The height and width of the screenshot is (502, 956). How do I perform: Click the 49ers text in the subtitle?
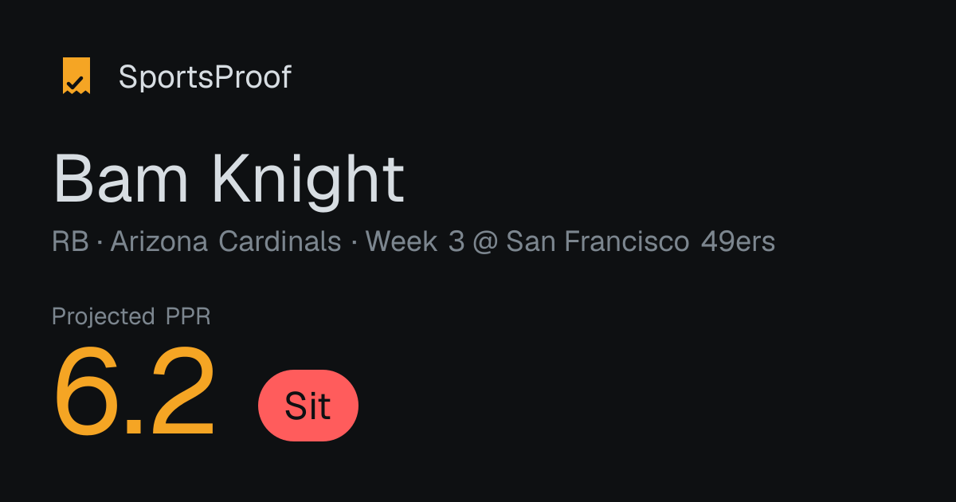[738, 241]
